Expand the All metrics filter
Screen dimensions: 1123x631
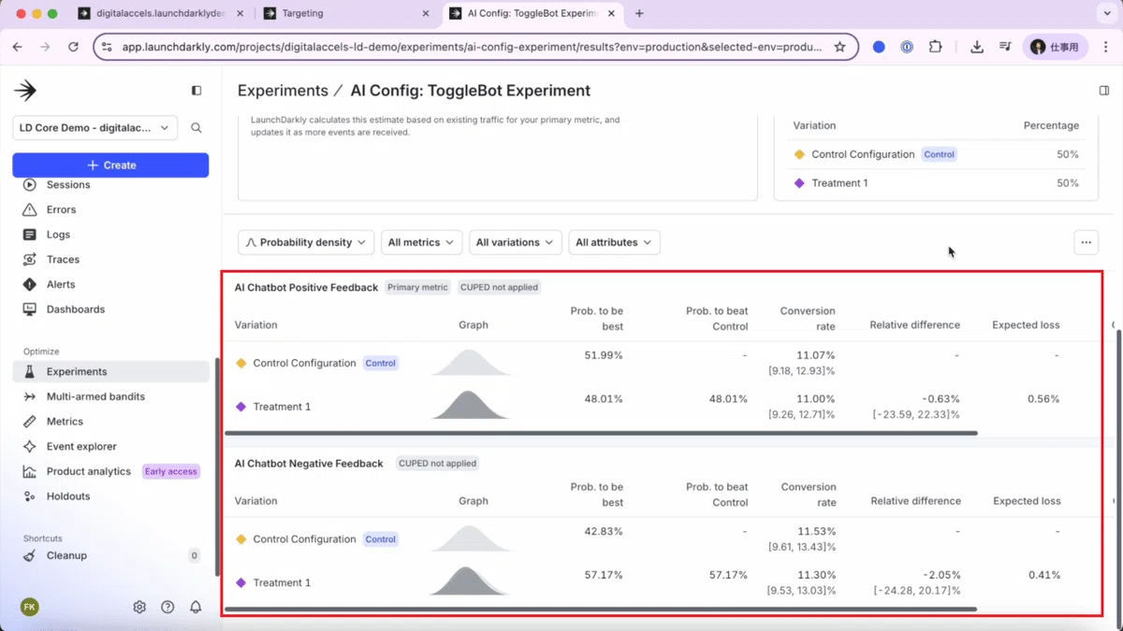pyautogui.click(x=421, y=242)
